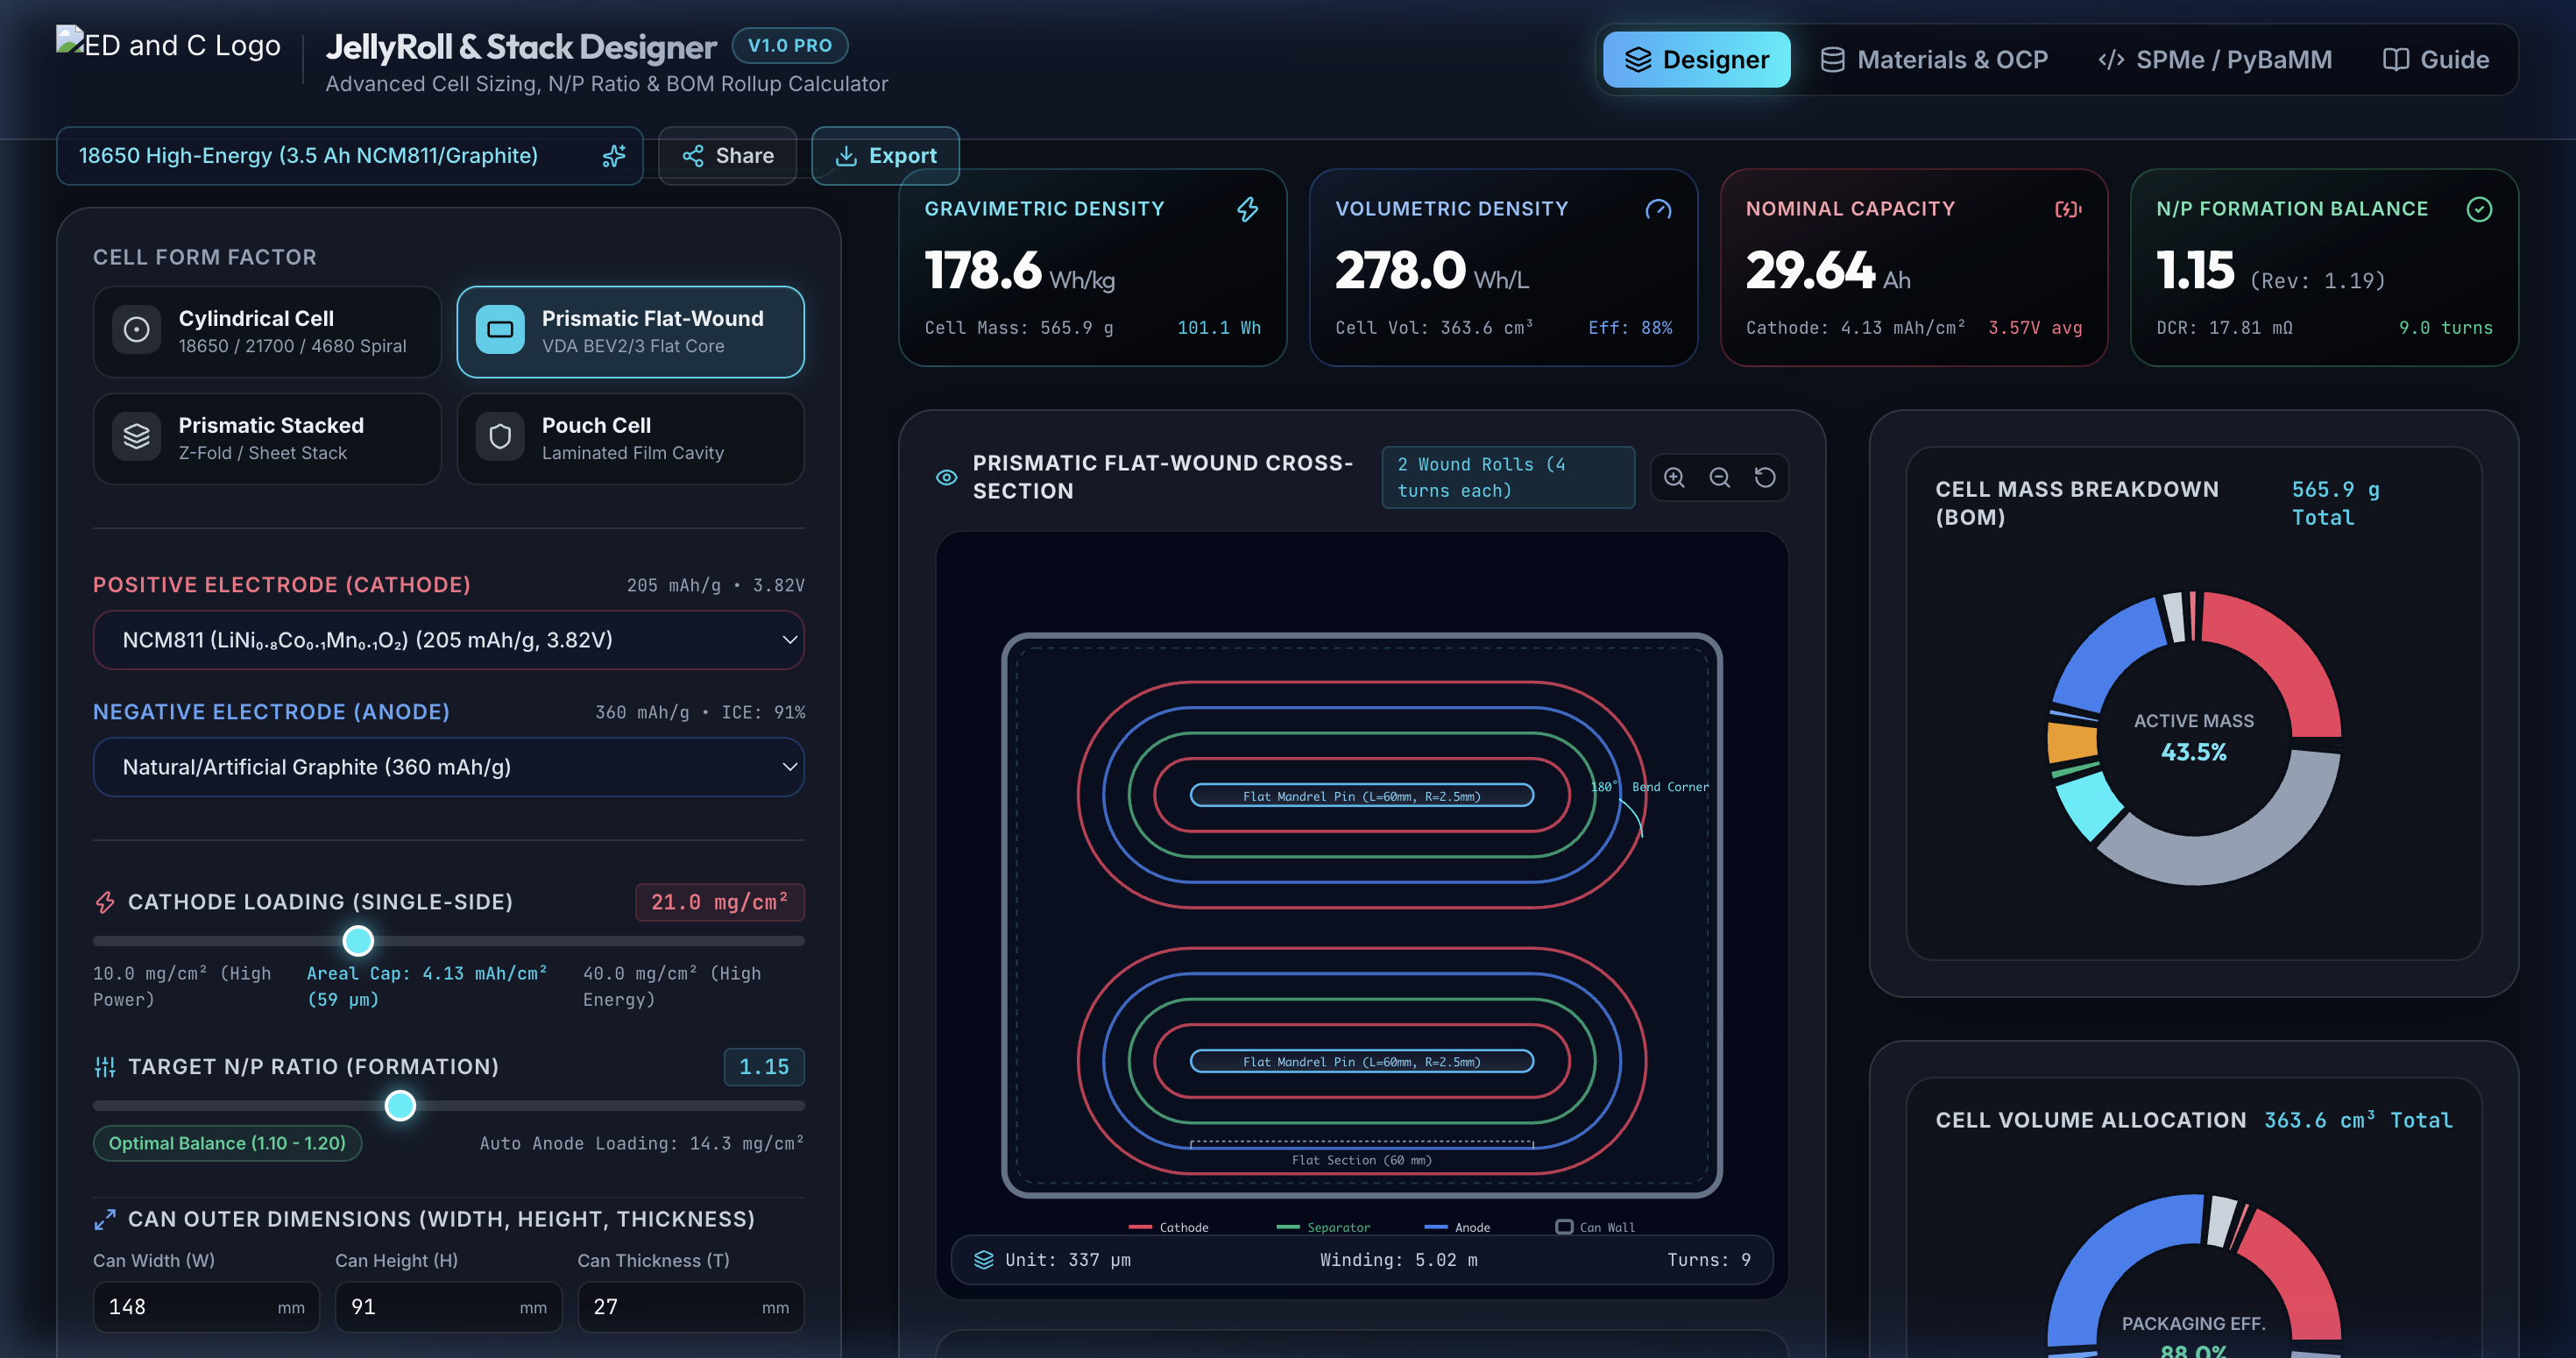
Task: Click the Can Thickness input field
Action: click(x=690, y=1307)
